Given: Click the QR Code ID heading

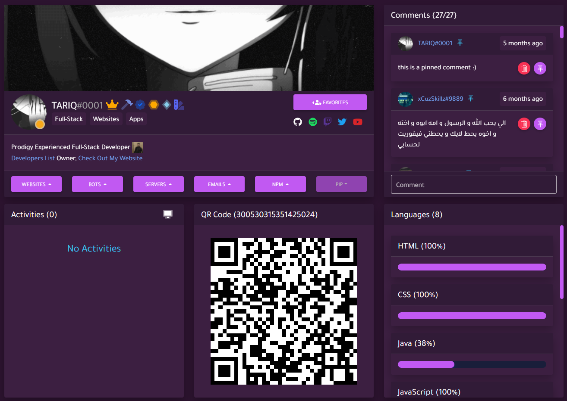Looking at the screenshot, I should coord(259,214).
